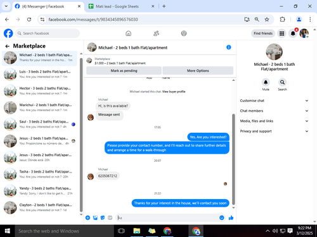Install app icon in address bar
The width and height of the screenshot is (317, 237).
[x=247, y=20]
